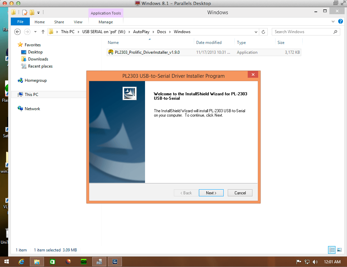This screenshot has height=267, width=347.
Task: Select the Manage tab
Action: coord(106,22)
